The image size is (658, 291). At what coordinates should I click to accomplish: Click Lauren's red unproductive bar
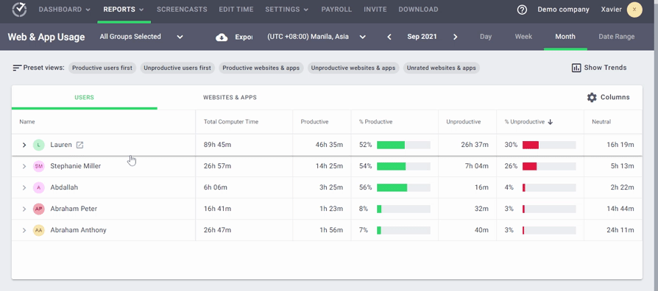pos(531,145)
